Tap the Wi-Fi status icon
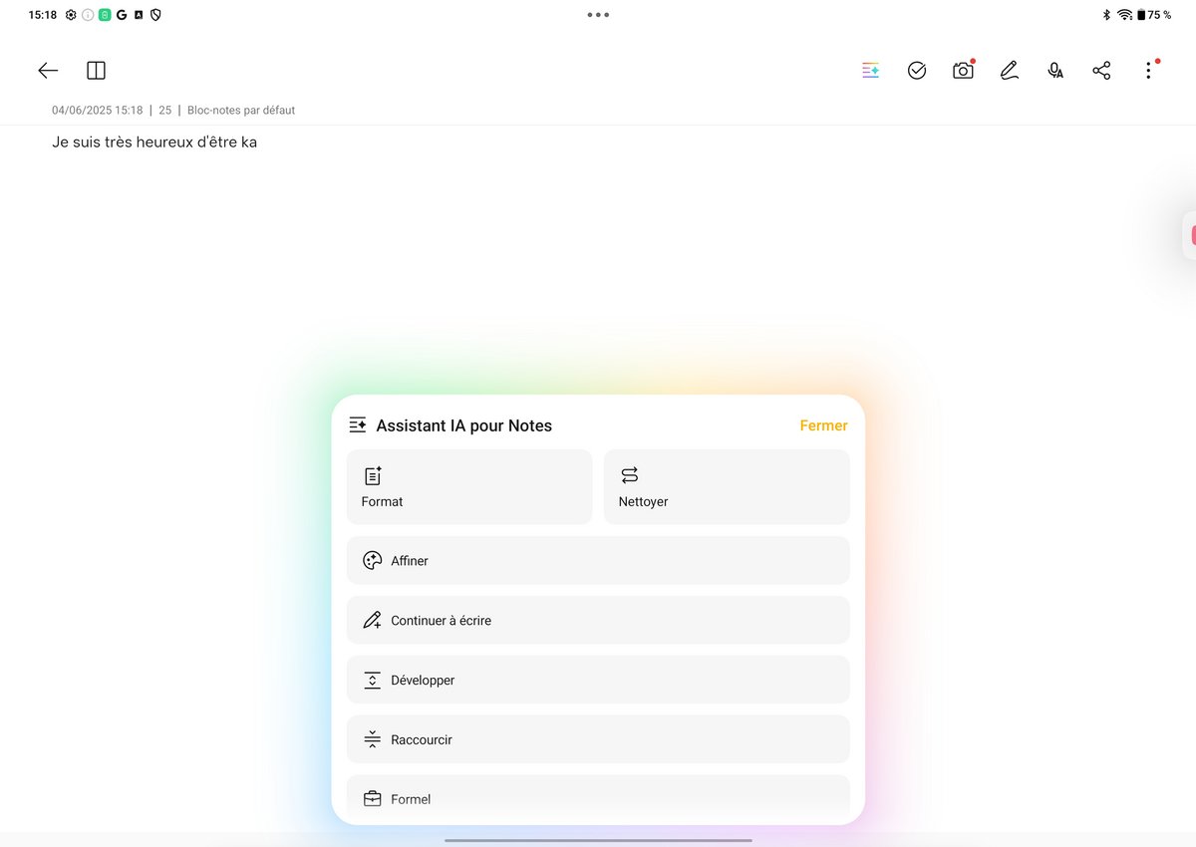 point(1124,15)
